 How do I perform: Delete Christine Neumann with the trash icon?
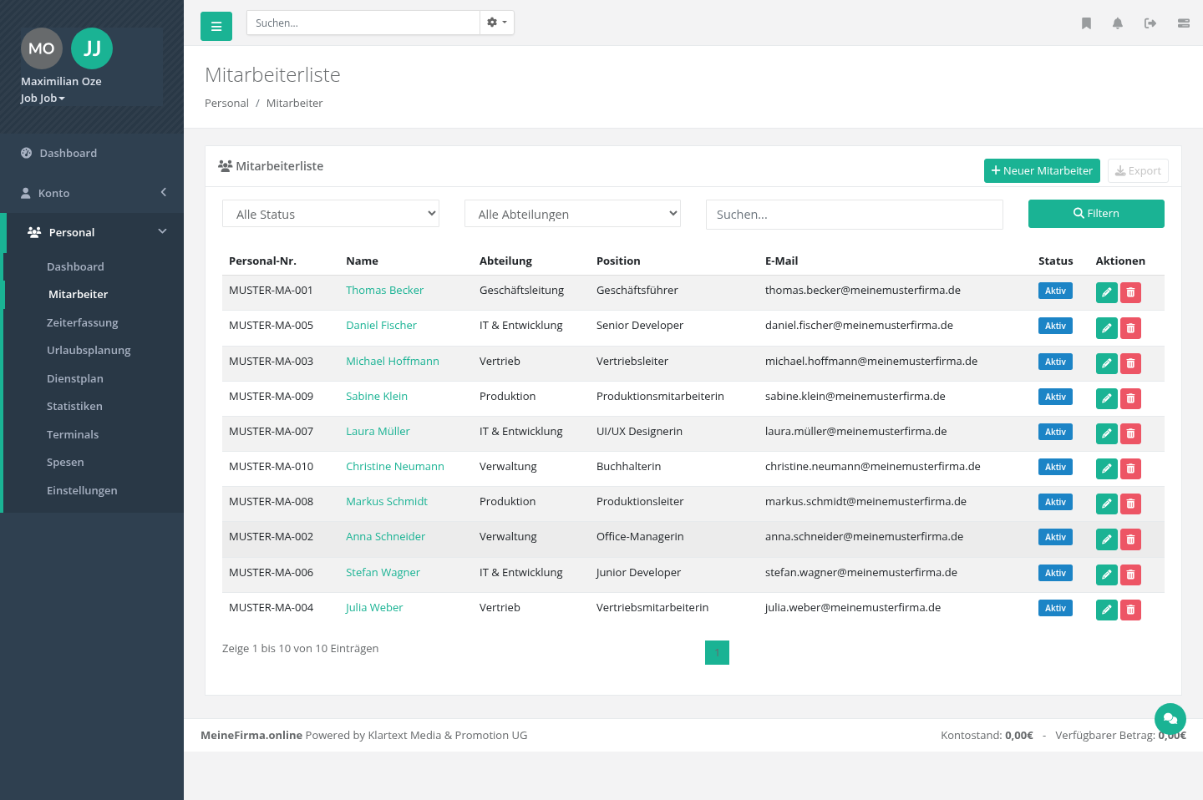coord(1130,468)
